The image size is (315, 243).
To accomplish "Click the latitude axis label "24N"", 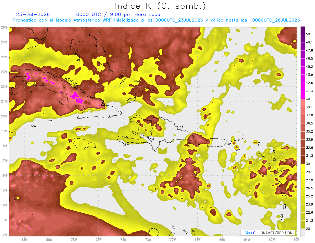I will pos(4,57).
